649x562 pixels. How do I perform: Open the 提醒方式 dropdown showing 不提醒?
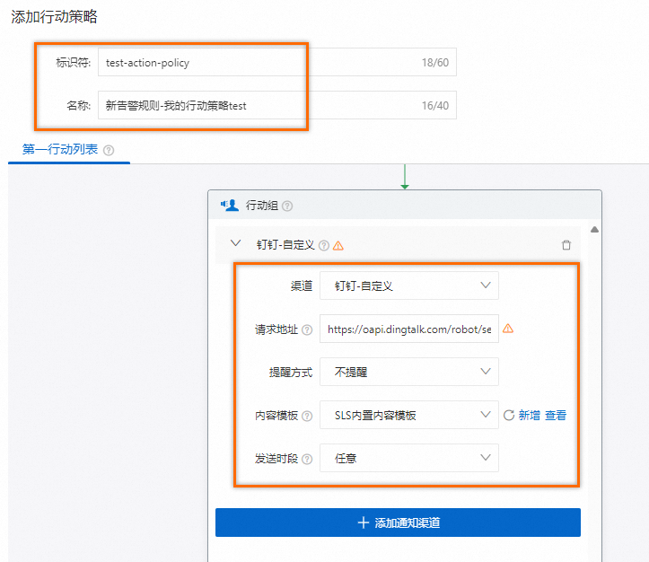pos(409,372)
